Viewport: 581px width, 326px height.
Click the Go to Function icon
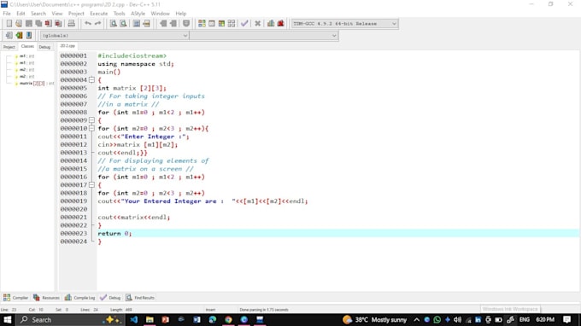coord(137,24)
